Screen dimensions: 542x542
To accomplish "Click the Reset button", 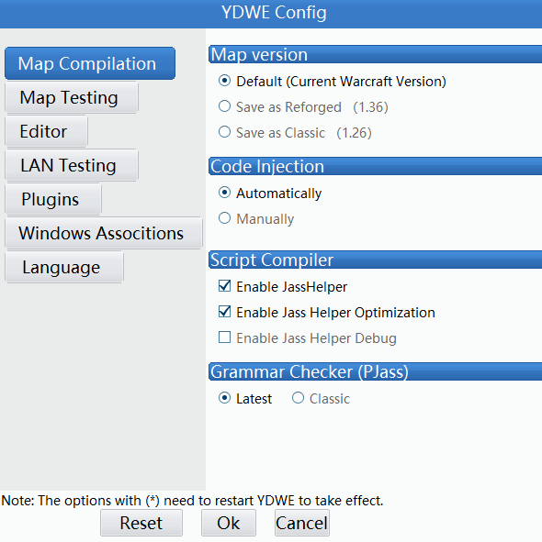I will coord(141,523).
